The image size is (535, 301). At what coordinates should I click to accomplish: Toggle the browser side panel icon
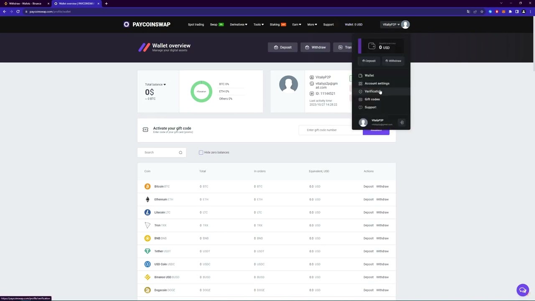(517, 12)
